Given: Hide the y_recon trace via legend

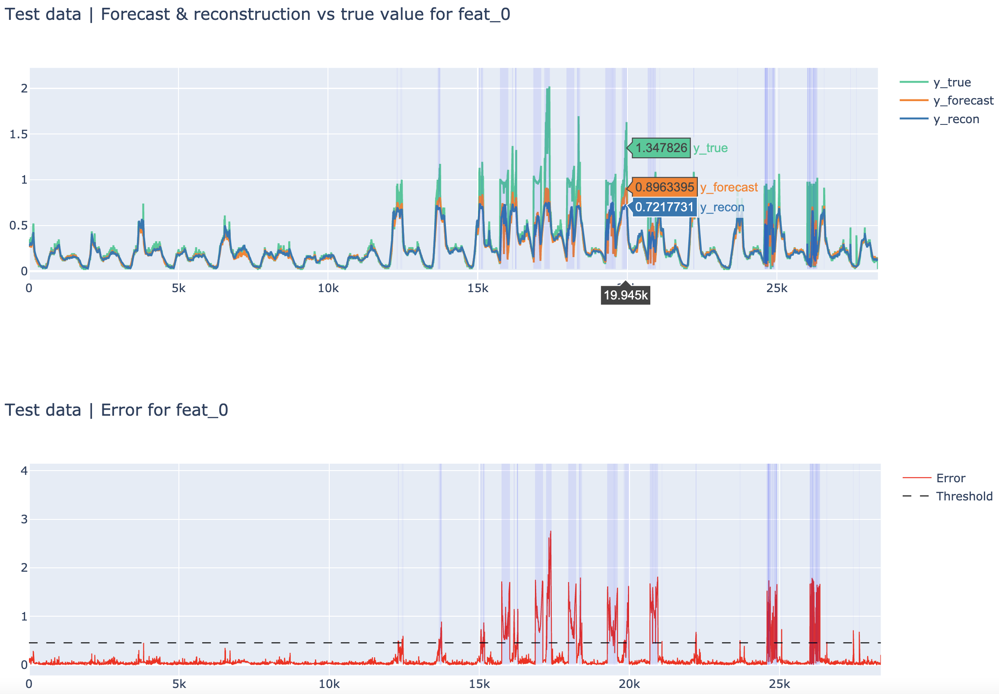Looking at the screenshot, I should [x=955, y=119].
